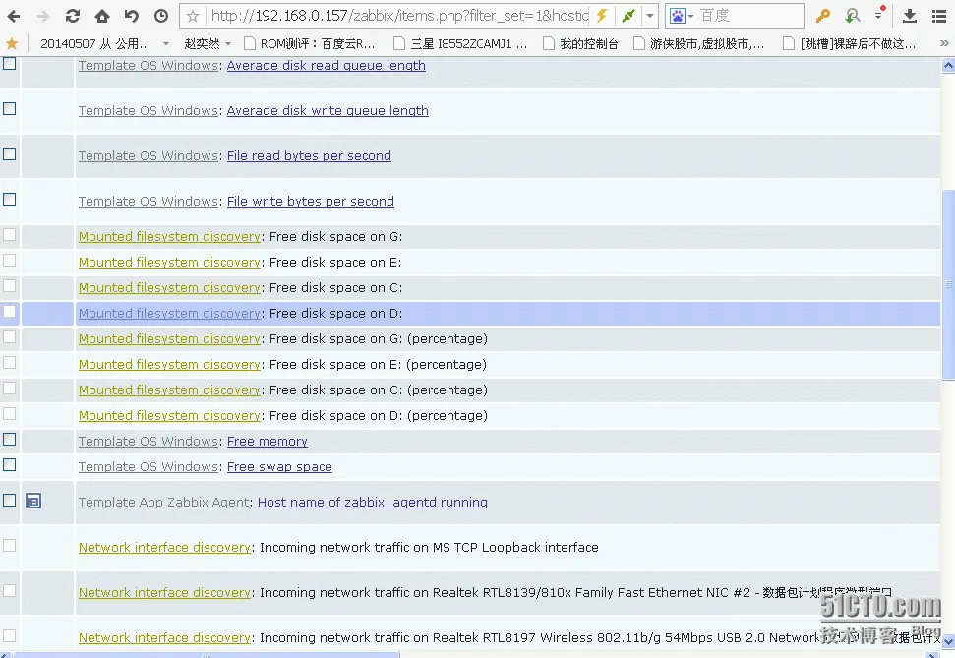
Task: Click the wizard icon beside Host name of zabbix_agentd
Action: tap(33, 501)
